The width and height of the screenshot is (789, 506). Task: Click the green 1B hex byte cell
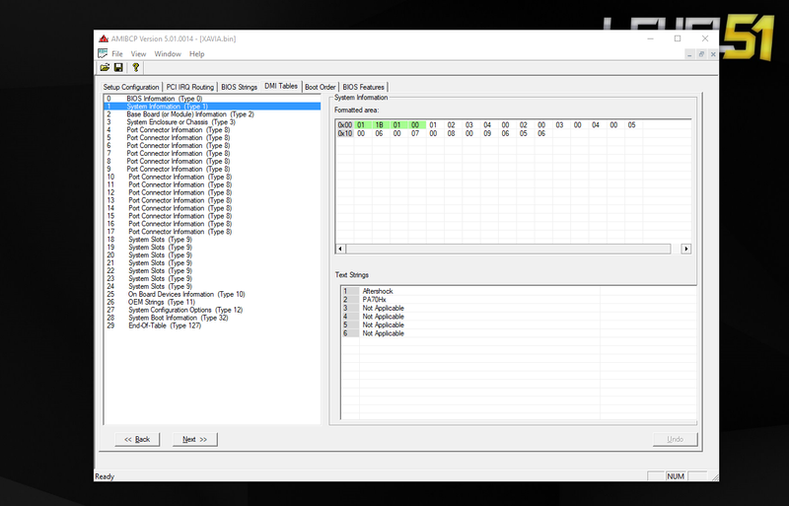coord(379,125)
